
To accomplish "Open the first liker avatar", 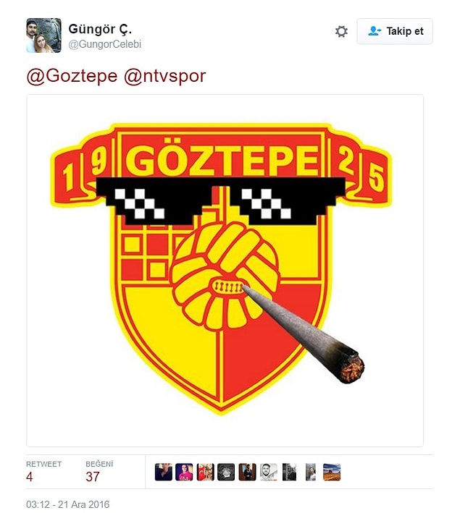I will point(164,472).
